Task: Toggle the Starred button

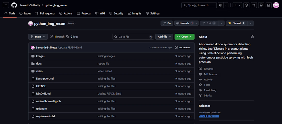Action: 237,23
